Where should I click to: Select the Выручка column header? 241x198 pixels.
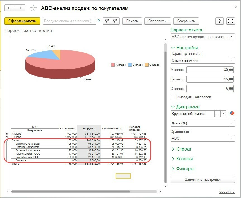(x=89, y=129)
